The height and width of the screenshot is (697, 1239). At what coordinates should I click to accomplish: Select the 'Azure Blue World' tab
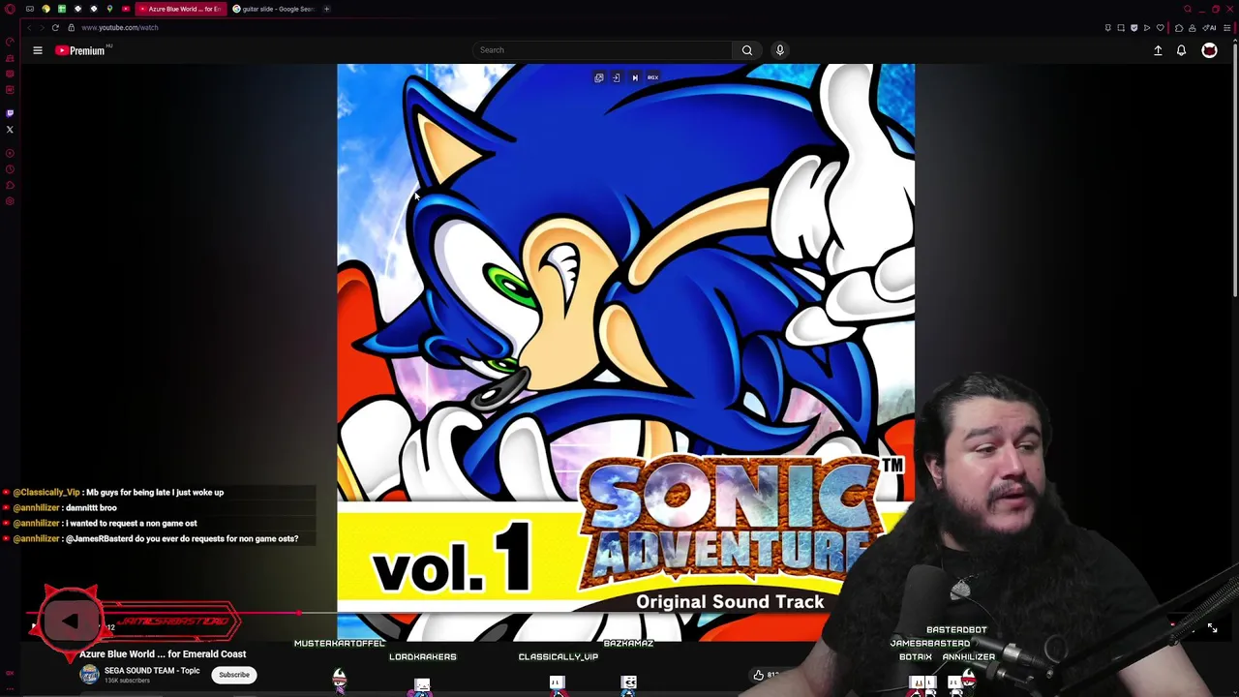pos(181,9)
